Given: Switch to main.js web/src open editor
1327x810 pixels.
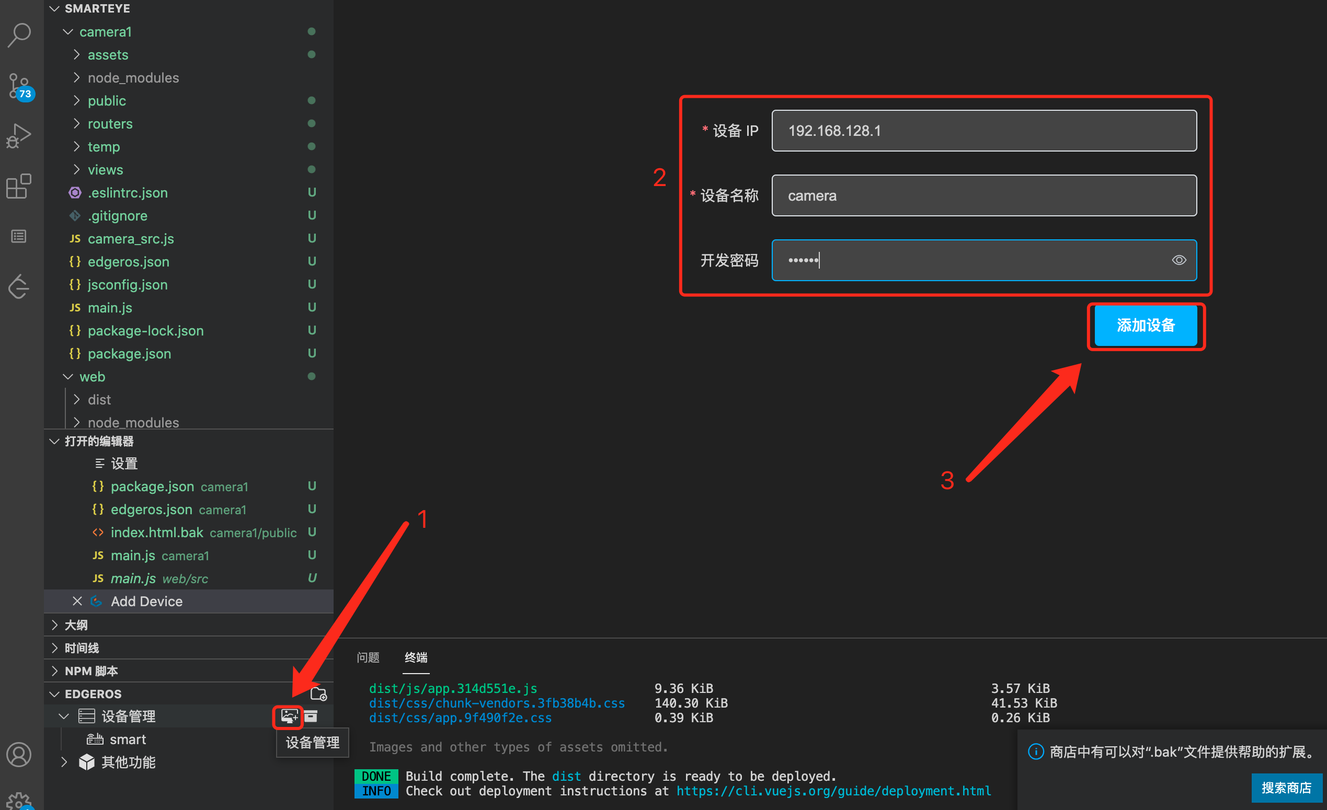Looking at the screenshot, I should [189, 578].
